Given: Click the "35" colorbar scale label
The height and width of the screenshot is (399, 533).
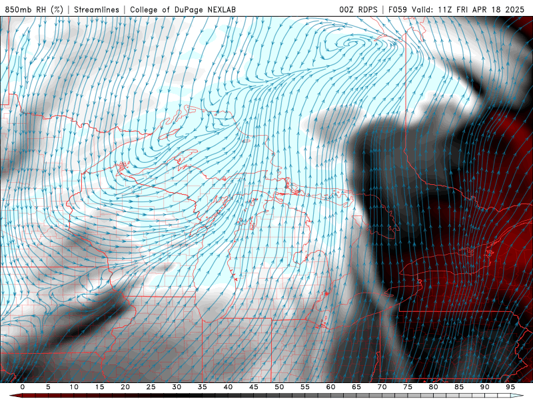Looking at the screenshot, I should (203, 387).
